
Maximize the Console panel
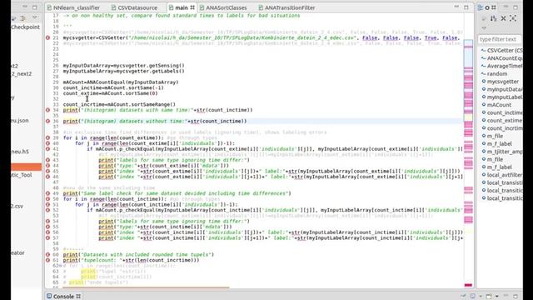516,297
